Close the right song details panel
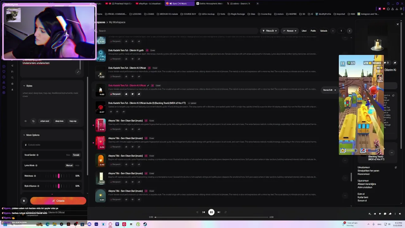Viewport: 405px width, 228px height. [x=398, y=24]
